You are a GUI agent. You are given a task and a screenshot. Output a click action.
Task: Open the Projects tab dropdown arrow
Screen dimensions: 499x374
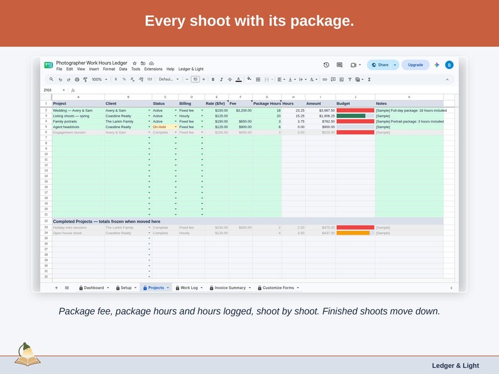point(168,288)
